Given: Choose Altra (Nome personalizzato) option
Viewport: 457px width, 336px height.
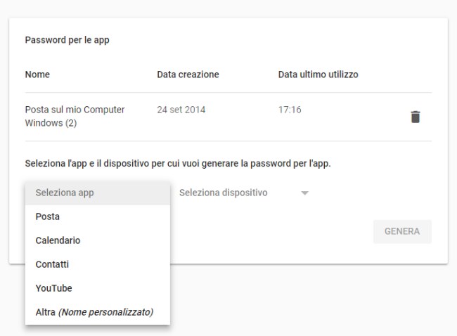Looking at the screenshot, I should tap(98, 312).
